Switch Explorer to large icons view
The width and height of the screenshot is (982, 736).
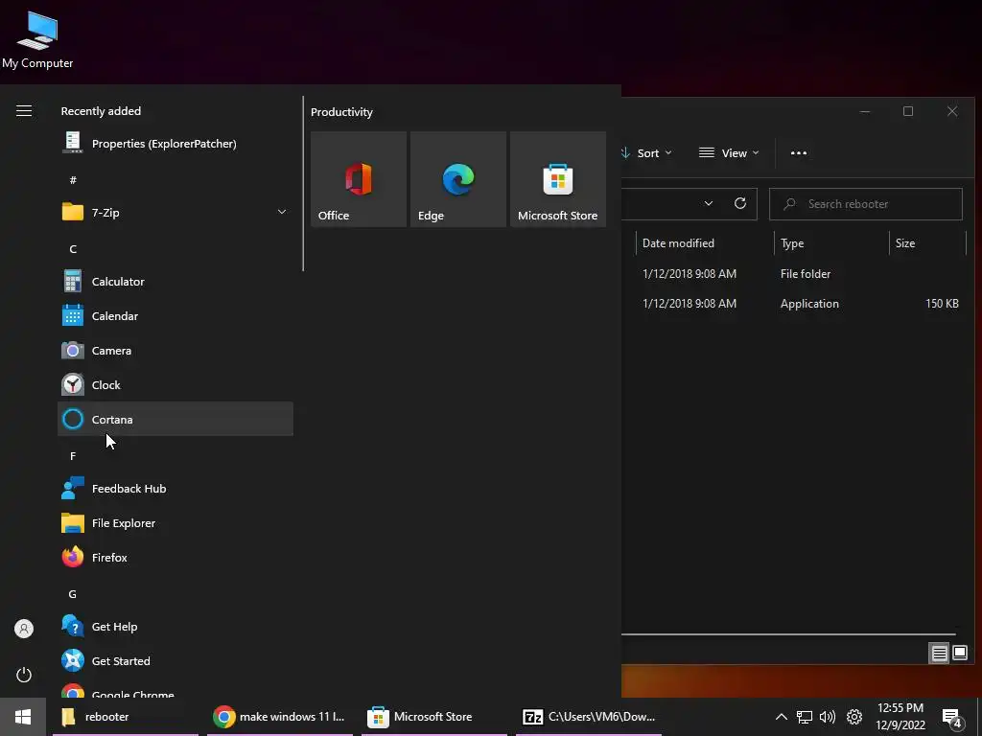959,654
